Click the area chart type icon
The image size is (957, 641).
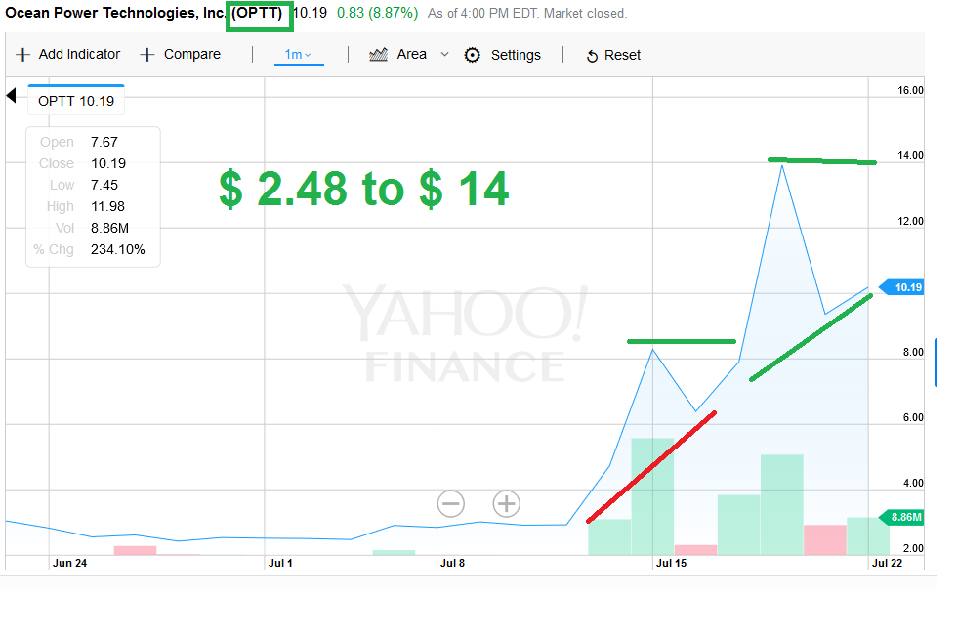379,55
